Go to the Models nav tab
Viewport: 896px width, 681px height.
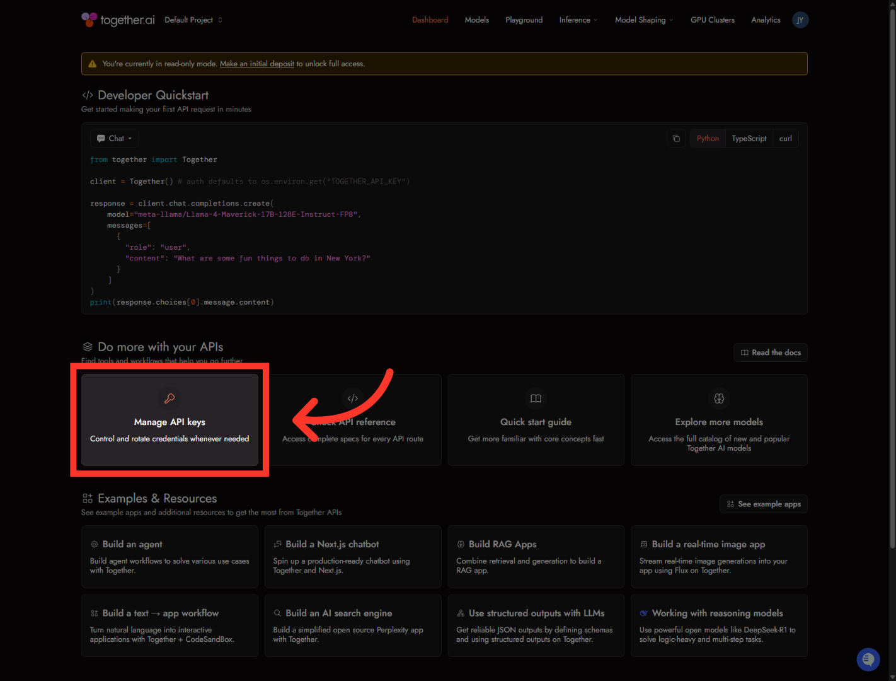click(477, 20)
